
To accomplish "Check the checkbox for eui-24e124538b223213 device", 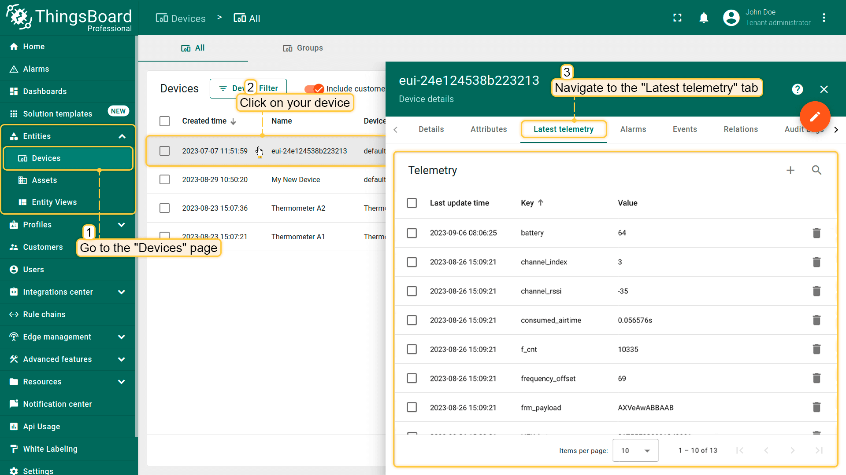I will point(164,151).
